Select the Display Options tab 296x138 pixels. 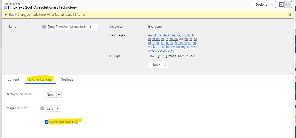40,79
